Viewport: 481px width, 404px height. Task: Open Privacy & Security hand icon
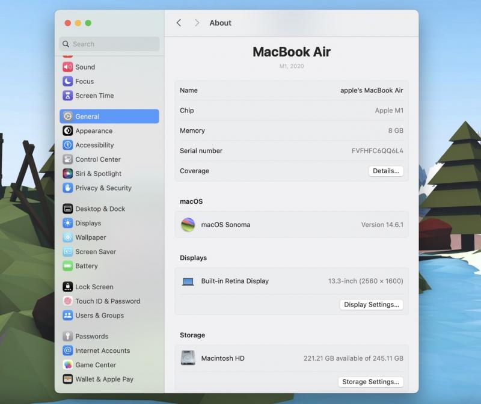pyautogui.click(x=68, y=188)
